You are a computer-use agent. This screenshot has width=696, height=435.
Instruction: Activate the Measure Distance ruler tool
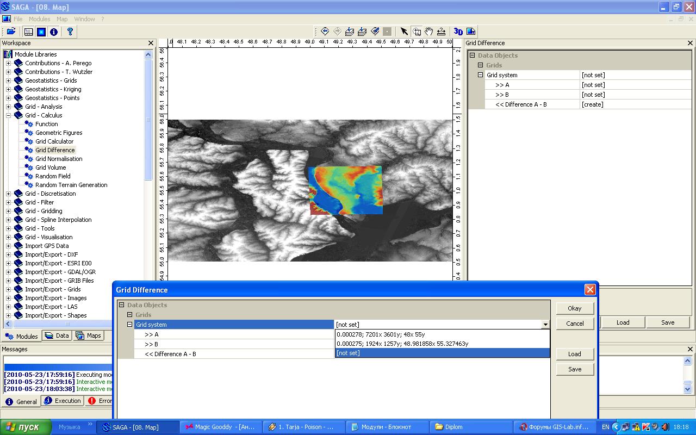(x=442, y=32)
